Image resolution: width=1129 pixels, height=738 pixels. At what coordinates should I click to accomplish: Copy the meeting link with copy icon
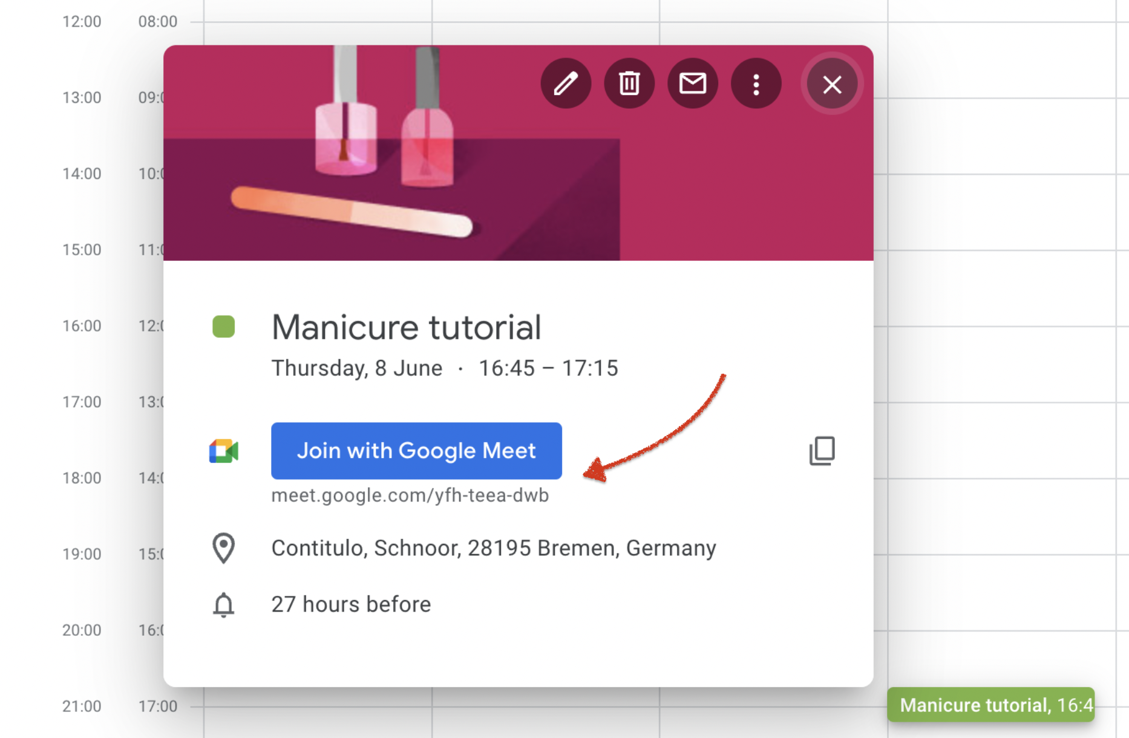[822, 451]
